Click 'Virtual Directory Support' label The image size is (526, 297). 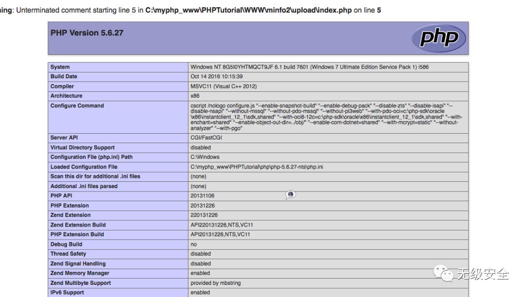coord(82,148)
